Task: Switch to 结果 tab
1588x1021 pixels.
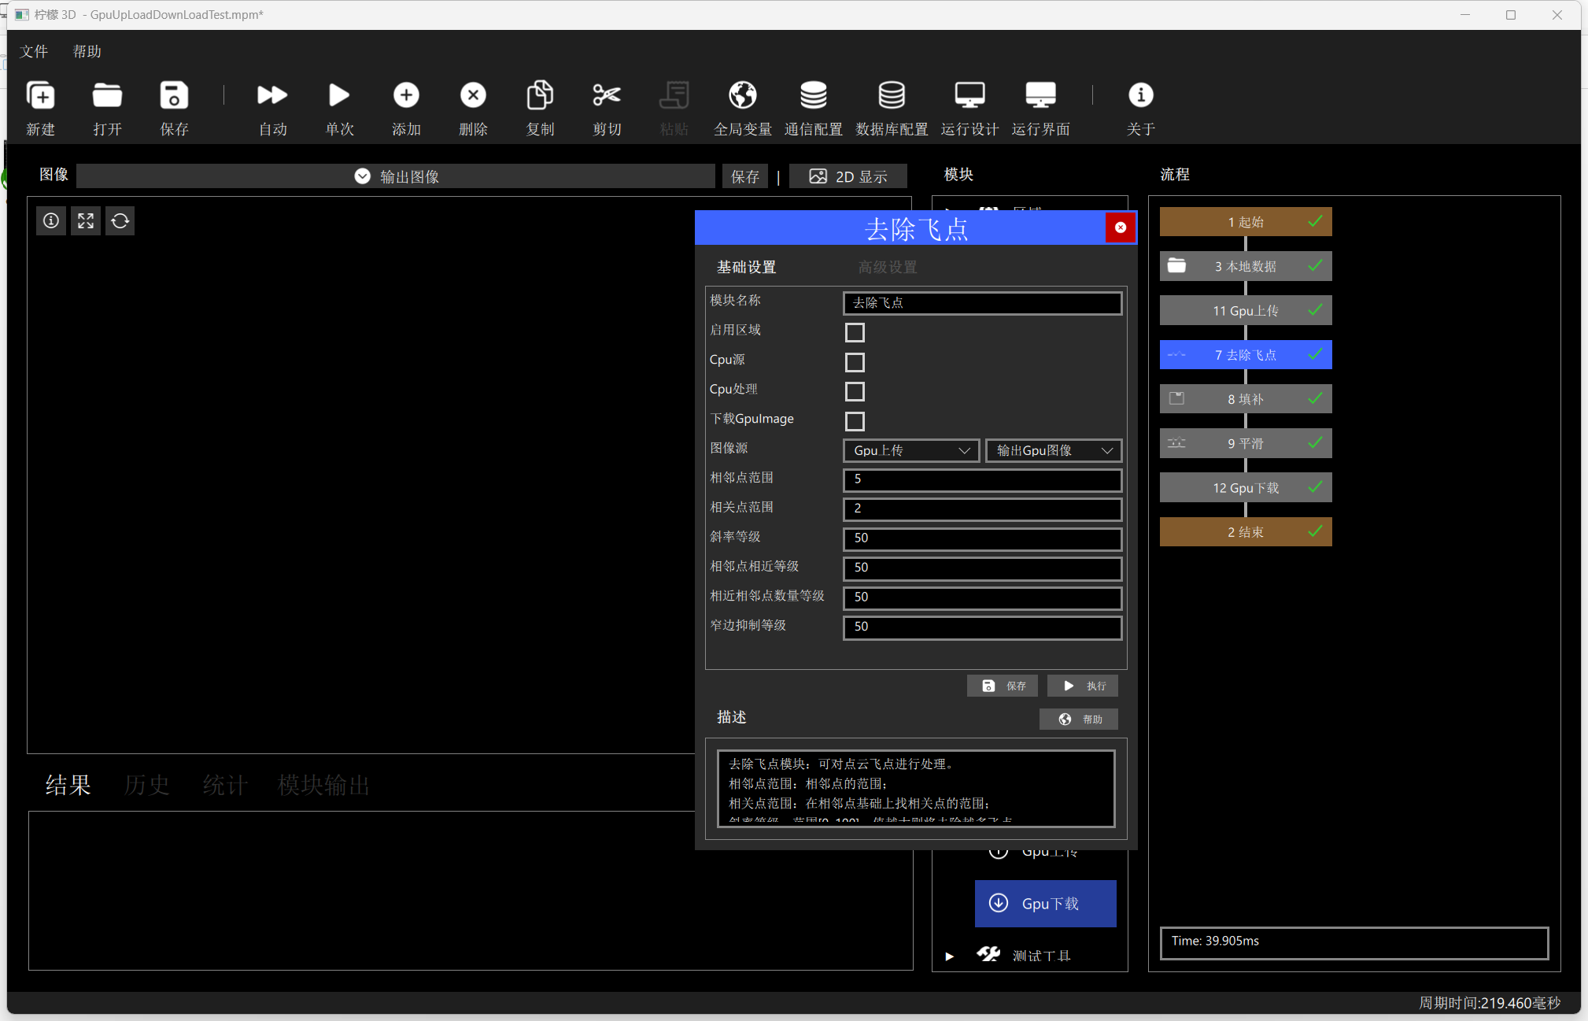Action: (68, 785)
